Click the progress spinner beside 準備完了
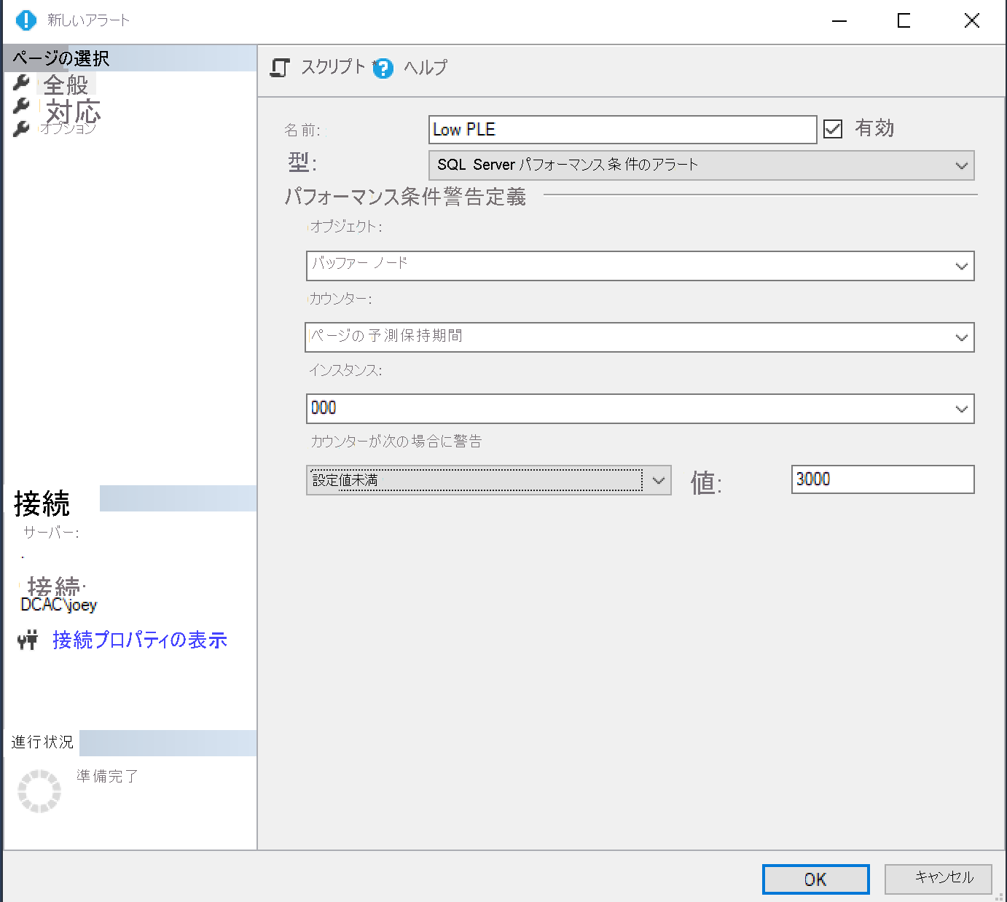The image size is (1007, 902). point(39,790)
